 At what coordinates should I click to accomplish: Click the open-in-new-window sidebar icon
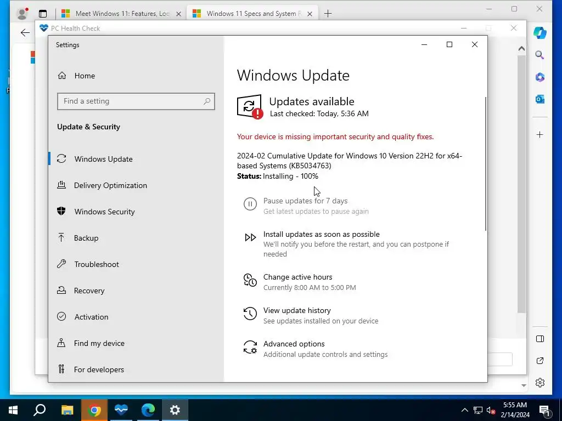coord(540,361)
